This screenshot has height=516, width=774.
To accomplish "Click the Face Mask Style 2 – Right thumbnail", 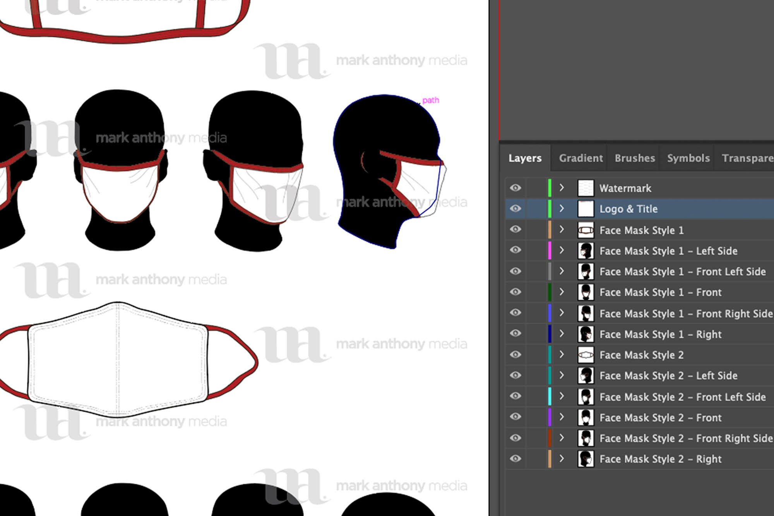I will click(x=586, y=459).
